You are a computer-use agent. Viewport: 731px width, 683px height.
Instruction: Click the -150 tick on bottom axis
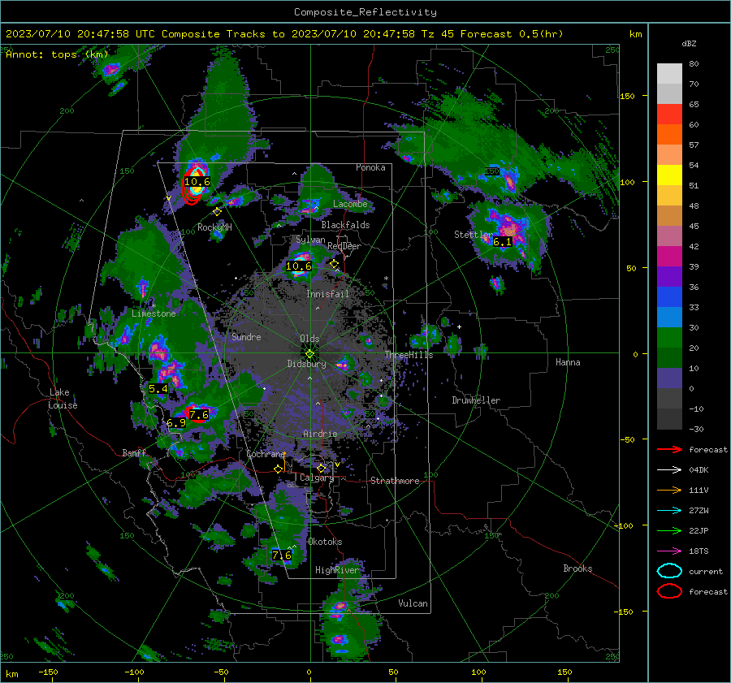click(x=49, y=672)
